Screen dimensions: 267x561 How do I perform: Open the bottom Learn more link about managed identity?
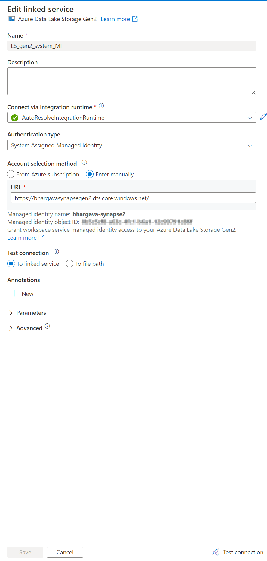(22, 237)
